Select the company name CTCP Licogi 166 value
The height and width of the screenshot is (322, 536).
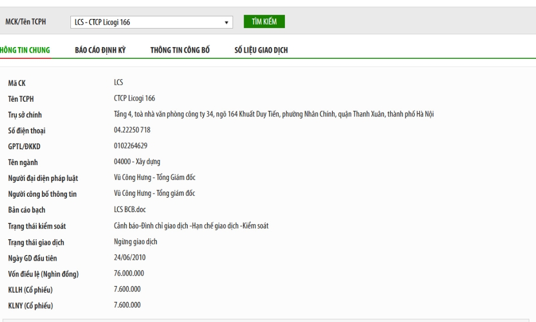pyautogui.click(x=134, y=99)
